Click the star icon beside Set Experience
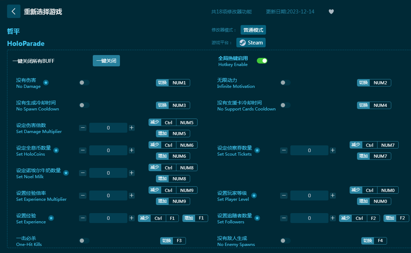 [51, 218]
